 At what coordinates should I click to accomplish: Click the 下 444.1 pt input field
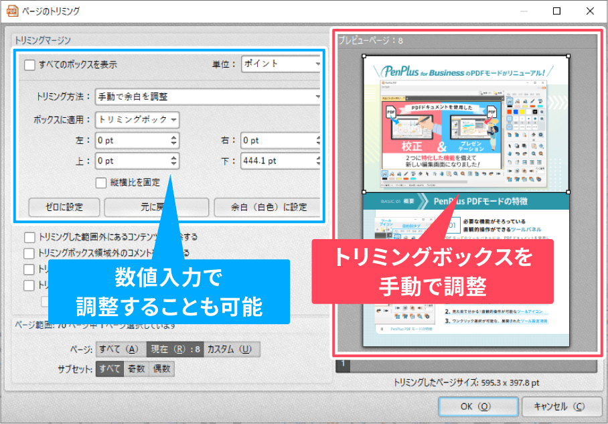tap(279, 161)
